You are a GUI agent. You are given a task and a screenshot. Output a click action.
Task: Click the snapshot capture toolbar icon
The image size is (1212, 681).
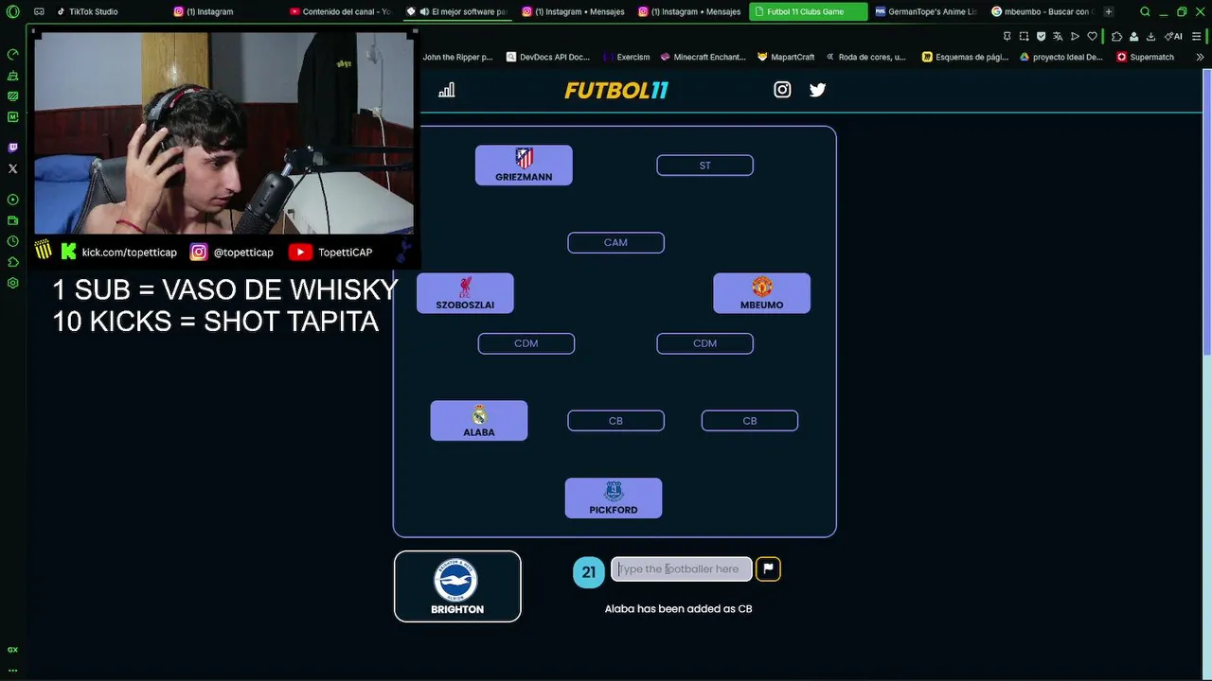pyautogui.click(x=1024, y=36)
